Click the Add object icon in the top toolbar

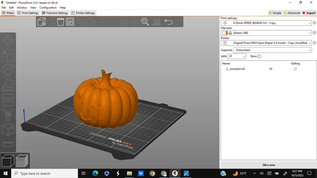point(42,21)
